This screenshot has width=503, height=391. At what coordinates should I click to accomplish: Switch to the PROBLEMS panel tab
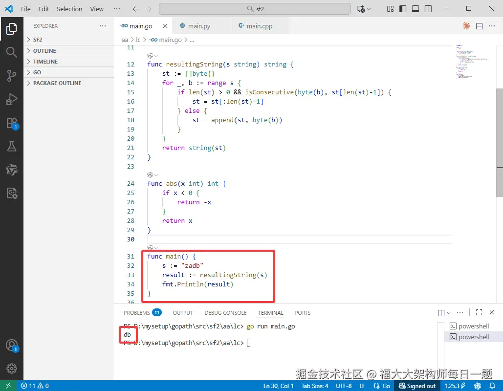tap(142, 313)
